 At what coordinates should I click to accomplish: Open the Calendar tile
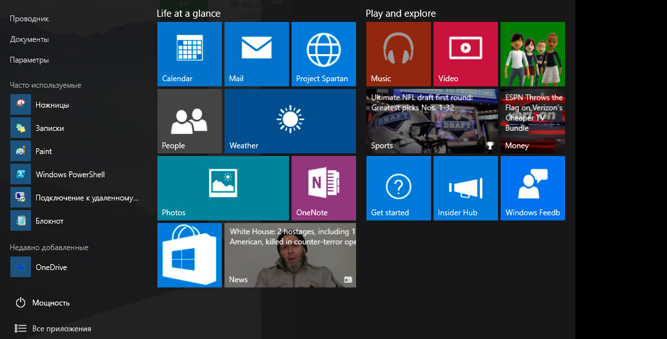click(189, 54)
